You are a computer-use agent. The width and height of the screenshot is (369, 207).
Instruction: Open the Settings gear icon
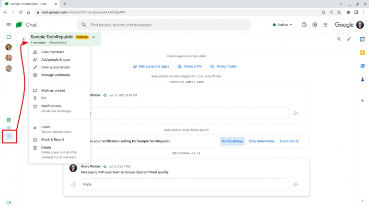[x=315, y=25]
